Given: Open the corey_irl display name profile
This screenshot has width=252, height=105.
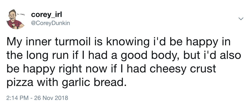Looking at the screenshot, I should 45,15.
